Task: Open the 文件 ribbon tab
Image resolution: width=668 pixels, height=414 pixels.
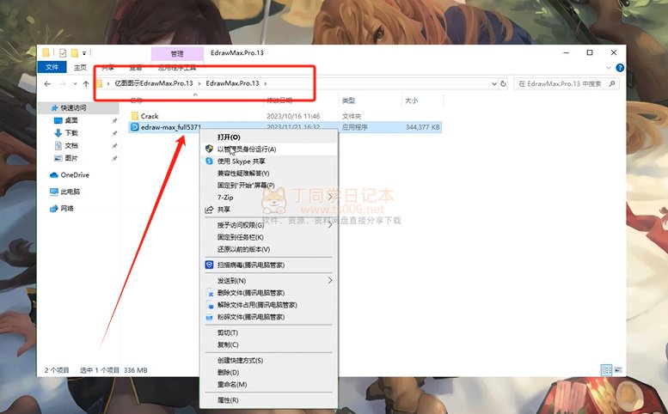Action: (x=52, y=67)
